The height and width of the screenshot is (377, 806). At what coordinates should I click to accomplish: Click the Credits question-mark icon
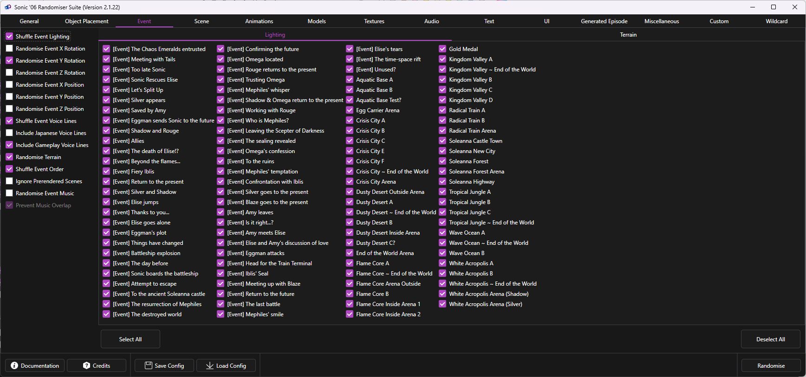point(86,365)
